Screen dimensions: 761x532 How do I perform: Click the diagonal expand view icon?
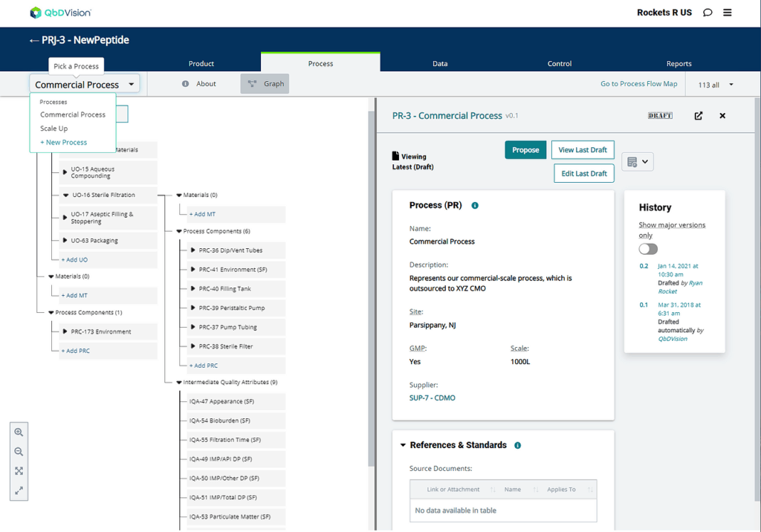coord(19,490)
